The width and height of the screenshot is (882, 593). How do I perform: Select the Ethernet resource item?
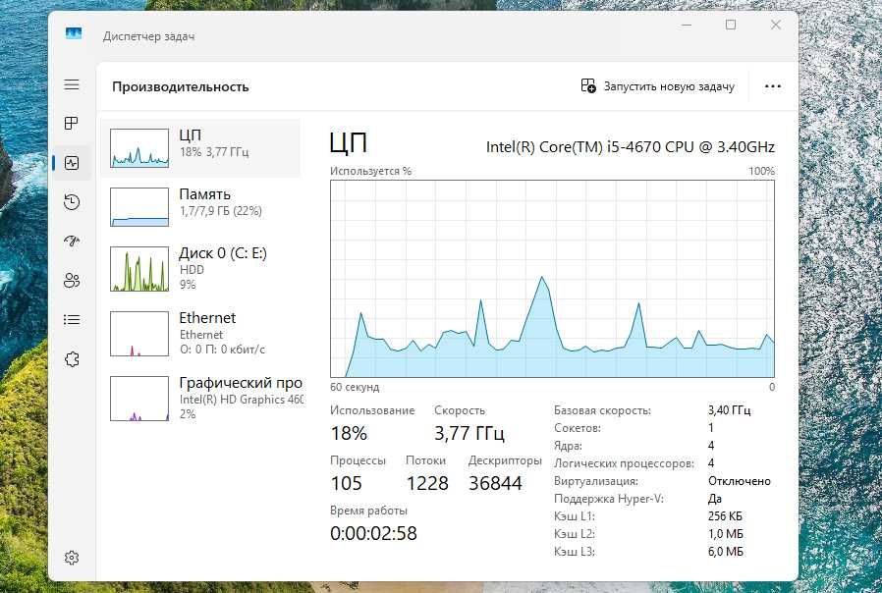click(200, 333)
